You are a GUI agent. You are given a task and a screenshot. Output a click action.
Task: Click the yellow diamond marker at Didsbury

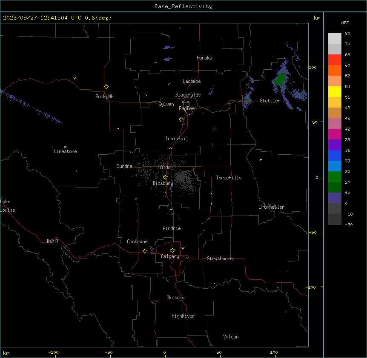165,177
